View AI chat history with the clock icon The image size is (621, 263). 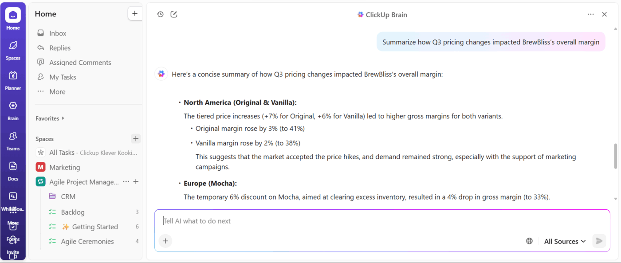click(x=160, y=14)
